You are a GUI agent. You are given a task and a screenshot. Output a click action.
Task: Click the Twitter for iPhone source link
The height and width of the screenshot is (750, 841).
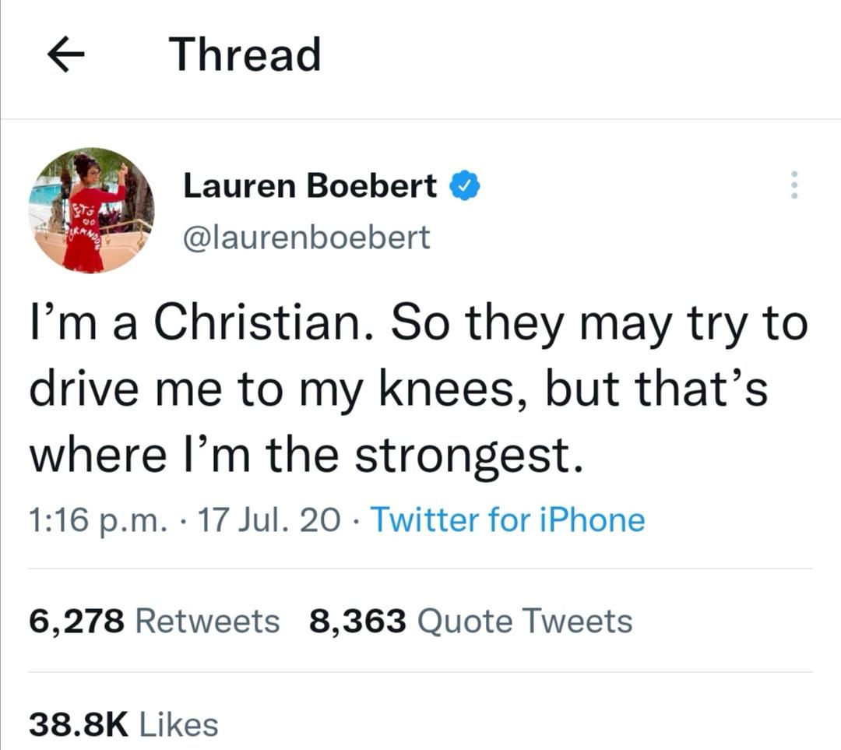click(x=507, y=519)
